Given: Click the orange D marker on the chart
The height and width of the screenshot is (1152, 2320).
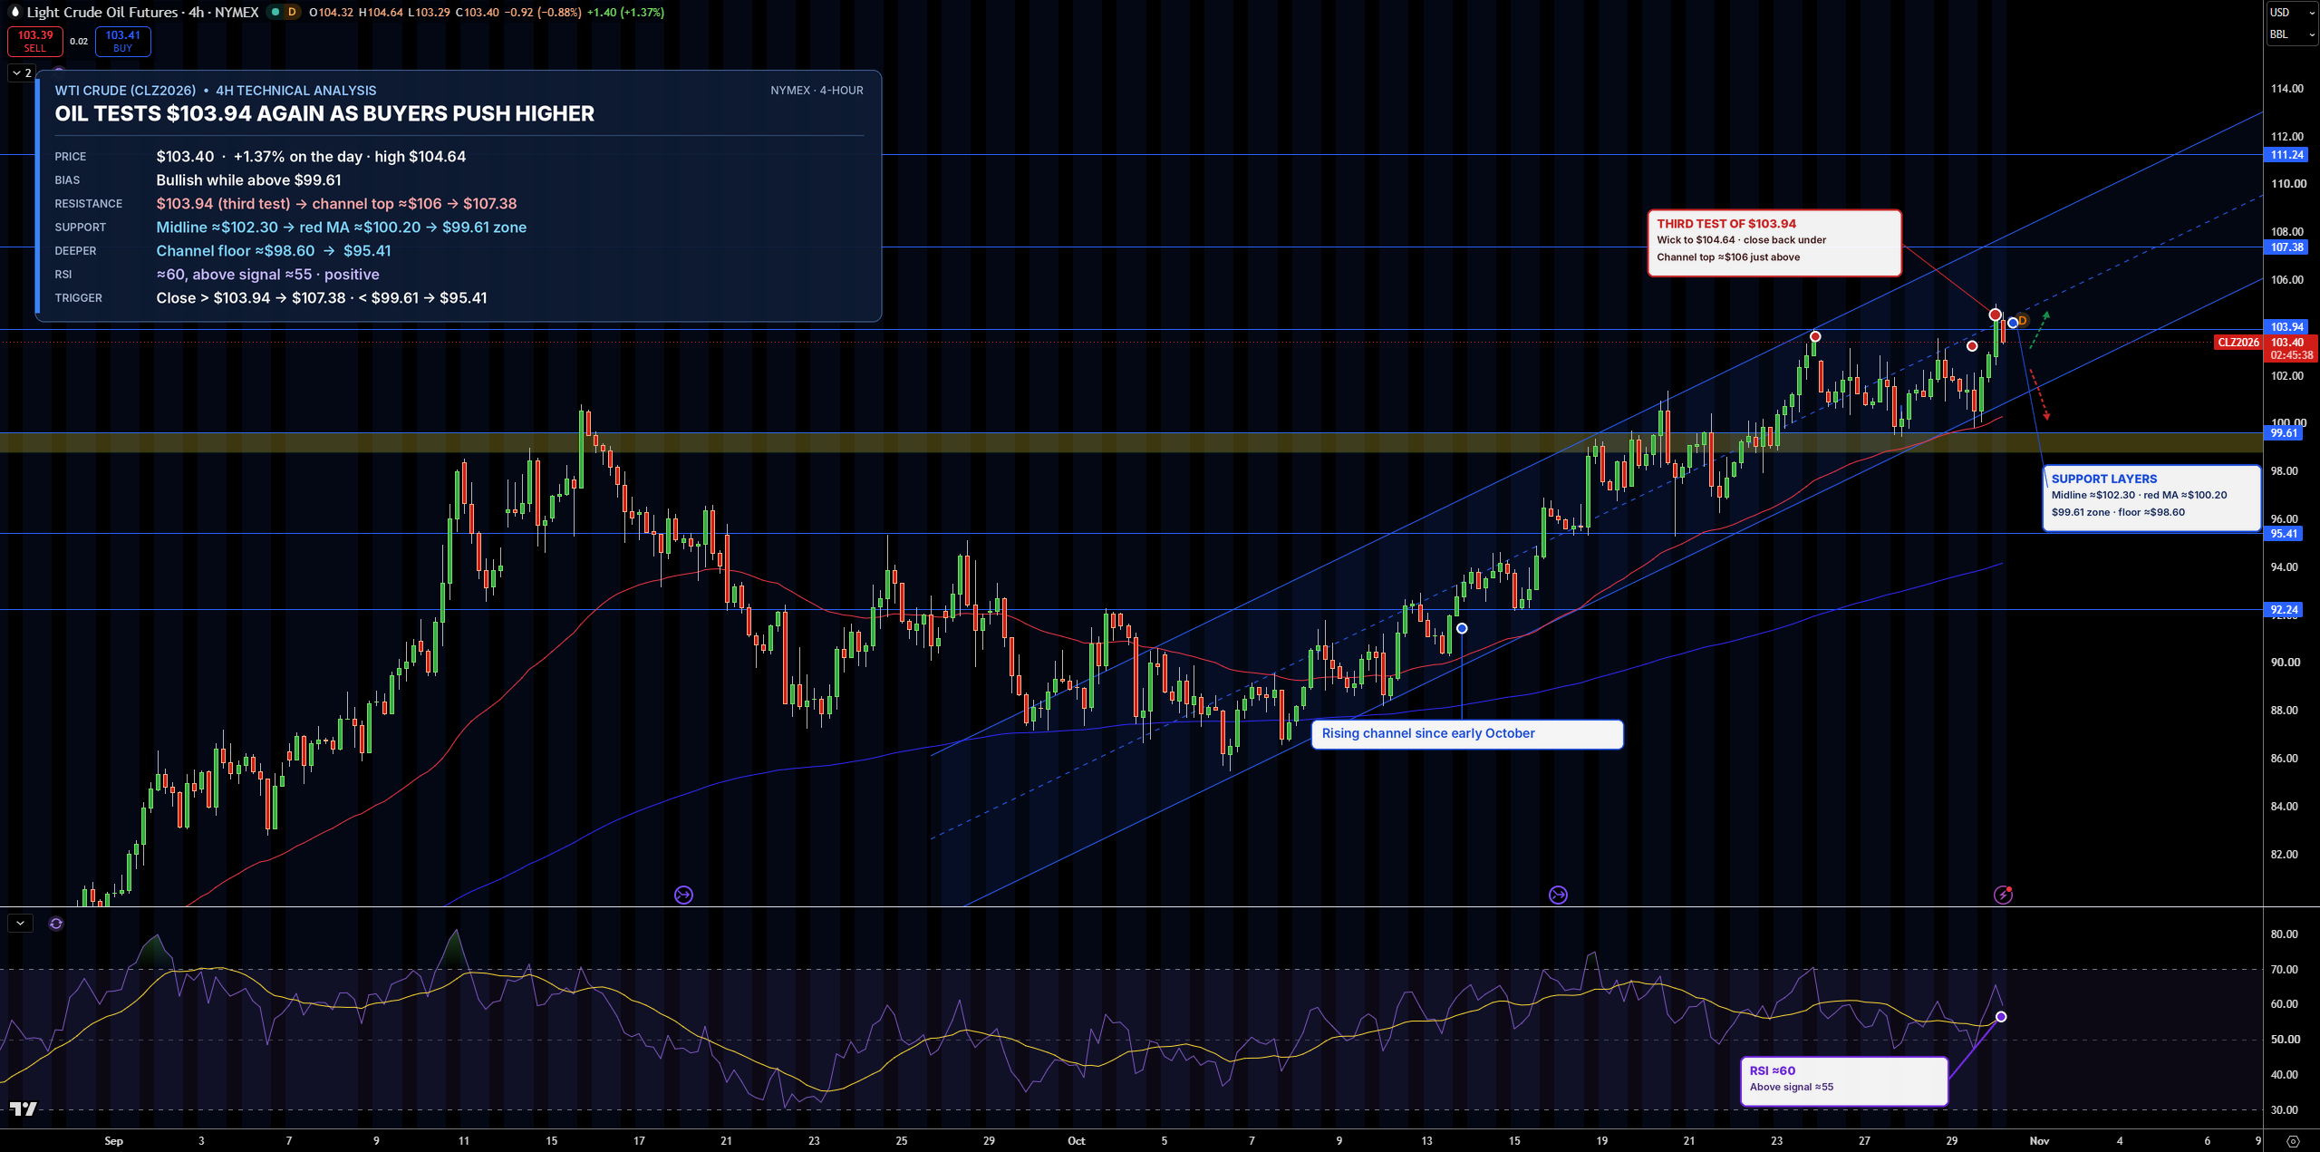Looking at the screenshot, I should click(x=2023, y=321).
